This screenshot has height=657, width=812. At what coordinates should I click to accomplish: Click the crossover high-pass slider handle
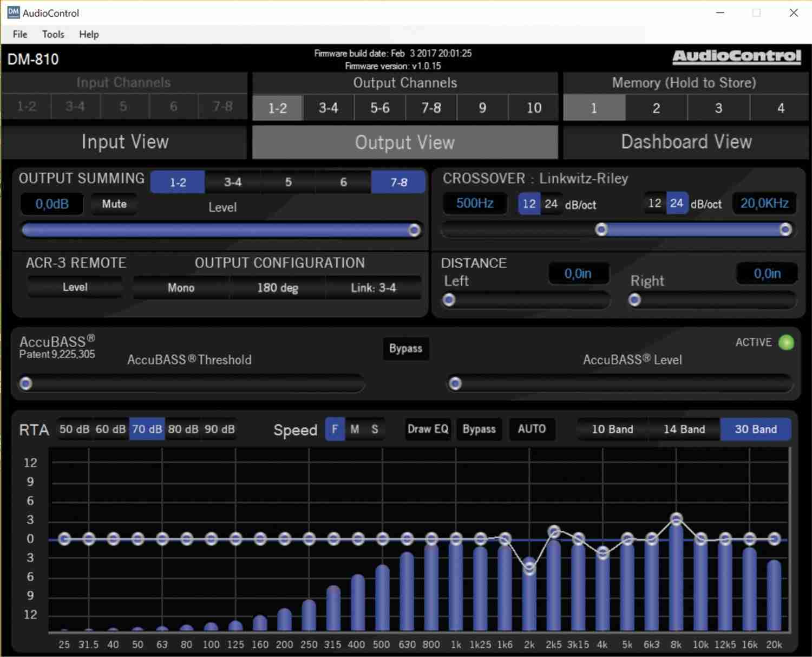601,230
